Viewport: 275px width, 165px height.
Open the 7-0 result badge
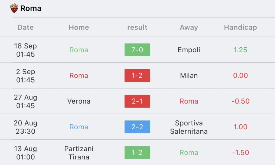(x=137, y=50)
